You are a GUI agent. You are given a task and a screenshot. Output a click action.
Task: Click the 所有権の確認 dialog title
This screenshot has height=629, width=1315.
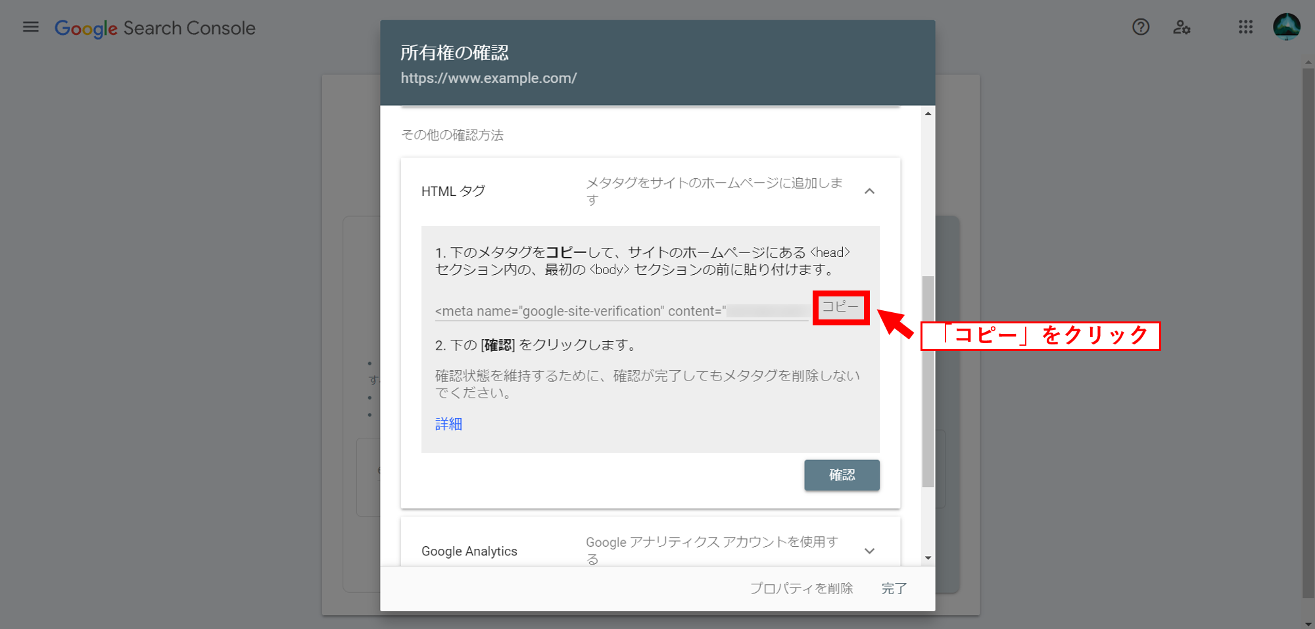pyautogui.click(x=454, y=53)
